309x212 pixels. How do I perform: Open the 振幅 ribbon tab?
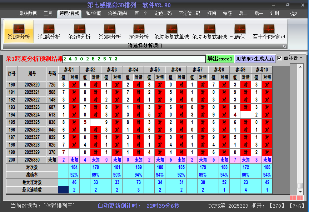point(212,14)
